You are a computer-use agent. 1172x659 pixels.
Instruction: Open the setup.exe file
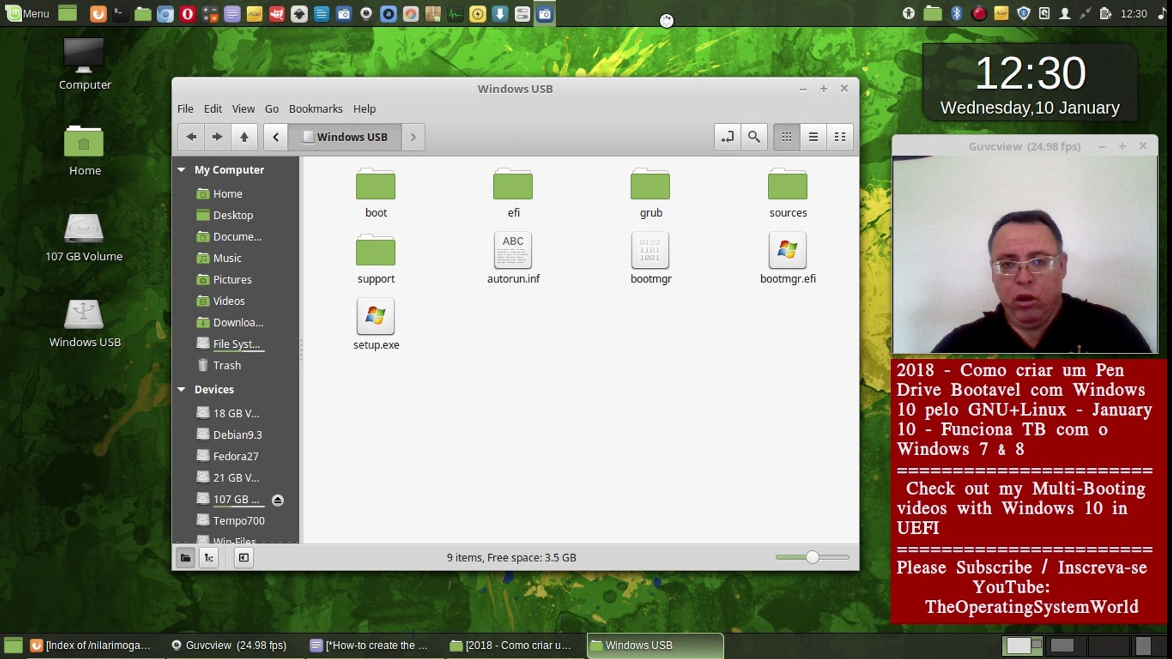click(x=375, y=317)
